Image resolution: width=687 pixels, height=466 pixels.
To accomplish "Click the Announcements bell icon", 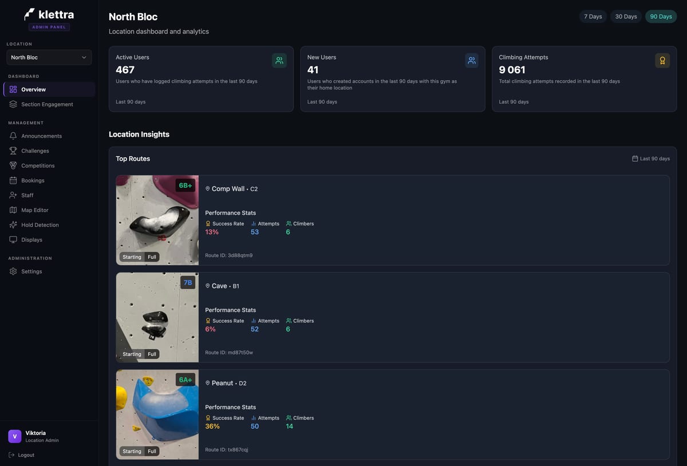I will [13, 136].
